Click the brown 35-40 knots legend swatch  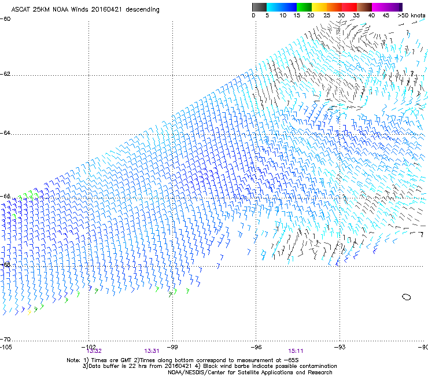click(364, 7)
